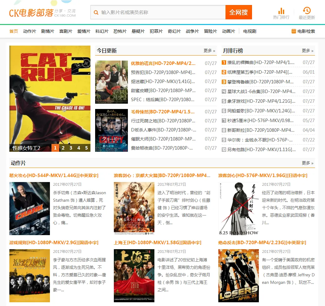Click rank 4 badge beside 星球大战1-6合集

click(224, 91)
